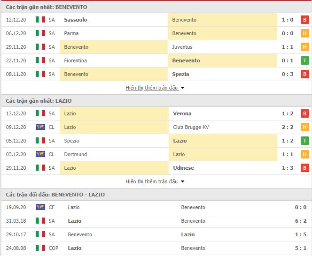Click green T badge on Fiorentina vs Benevento
Screen dimensions: 312x256
pos(304,60)
